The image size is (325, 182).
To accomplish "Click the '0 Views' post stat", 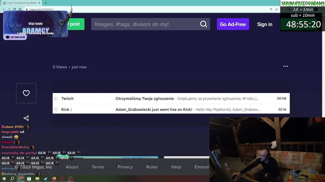I will (x=60, y=67).
